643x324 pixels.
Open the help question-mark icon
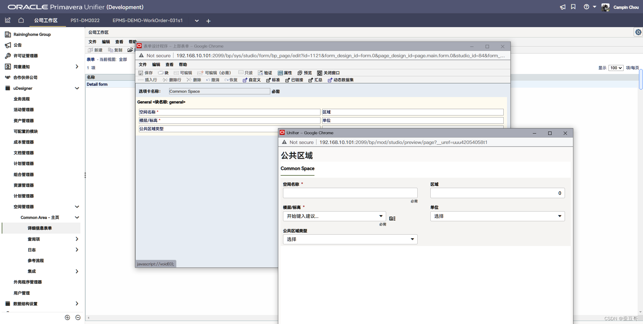click(586, 7)
